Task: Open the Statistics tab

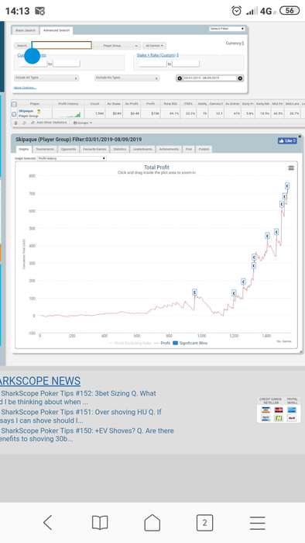Action: 119,149
